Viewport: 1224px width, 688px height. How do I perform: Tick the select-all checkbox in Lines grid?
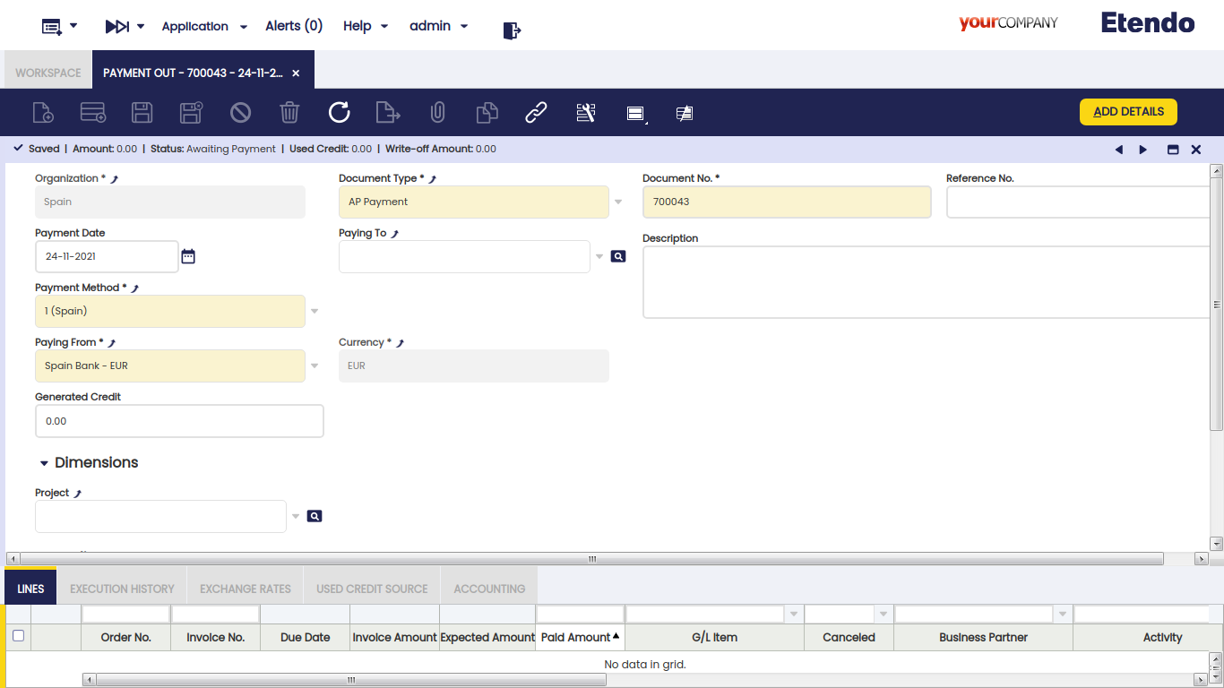pos(18,636)
